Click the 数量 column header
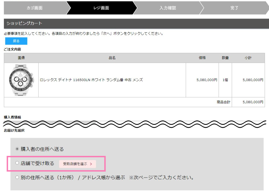269x194 pixels. (x=225, y=58)
